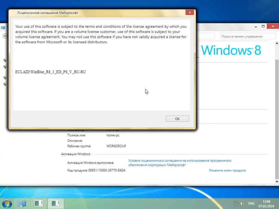The width and height of the screenshot is (279, 209).
Task: Click the third shield icon in left sidebar
Action: tap(5, 78)
